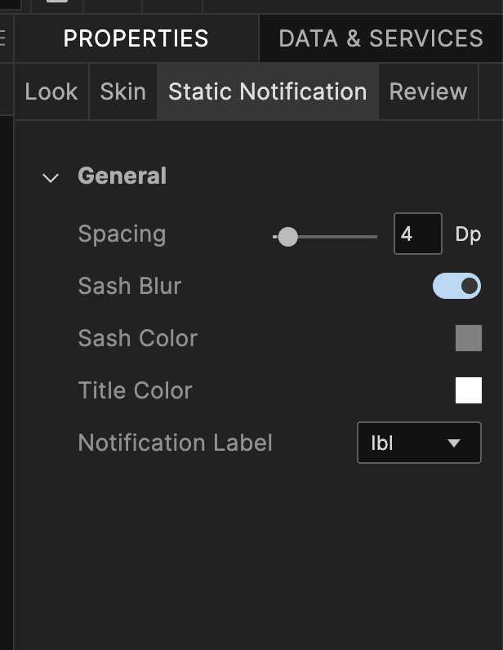Click the Title Color property label

pyautogui.click(x=135, y=391)
